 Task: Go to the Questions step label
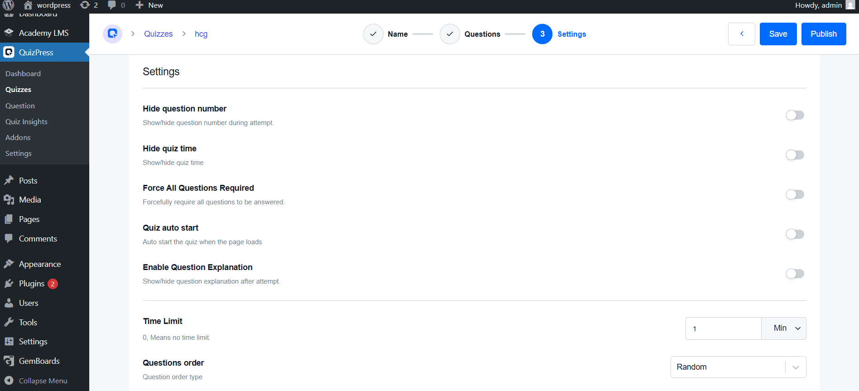point(483,34)
